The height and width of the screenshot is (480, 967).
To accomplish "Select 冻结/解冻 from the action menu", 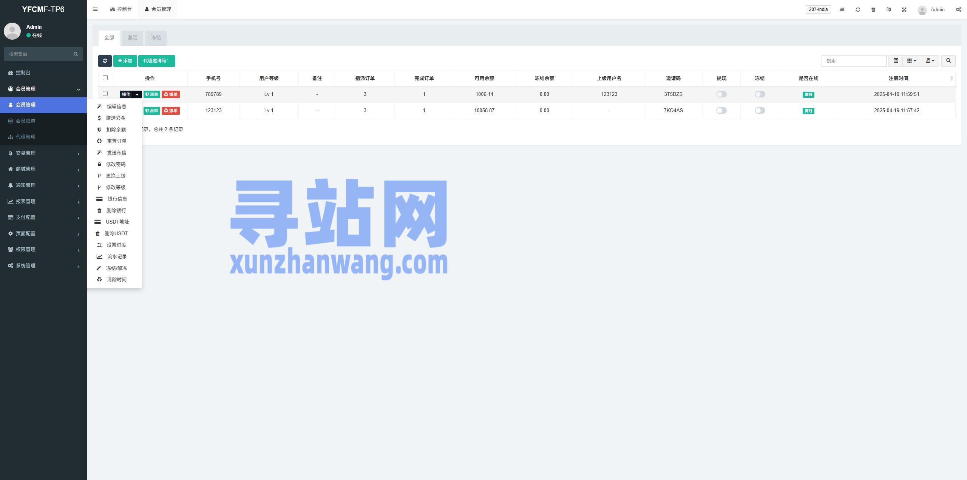I will tap(114, 268).
